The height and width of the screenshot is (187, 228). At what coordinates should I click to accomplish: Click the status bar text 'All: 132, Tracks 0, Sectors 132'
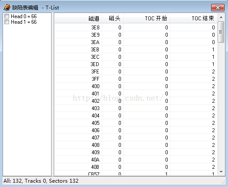(41, 181)
